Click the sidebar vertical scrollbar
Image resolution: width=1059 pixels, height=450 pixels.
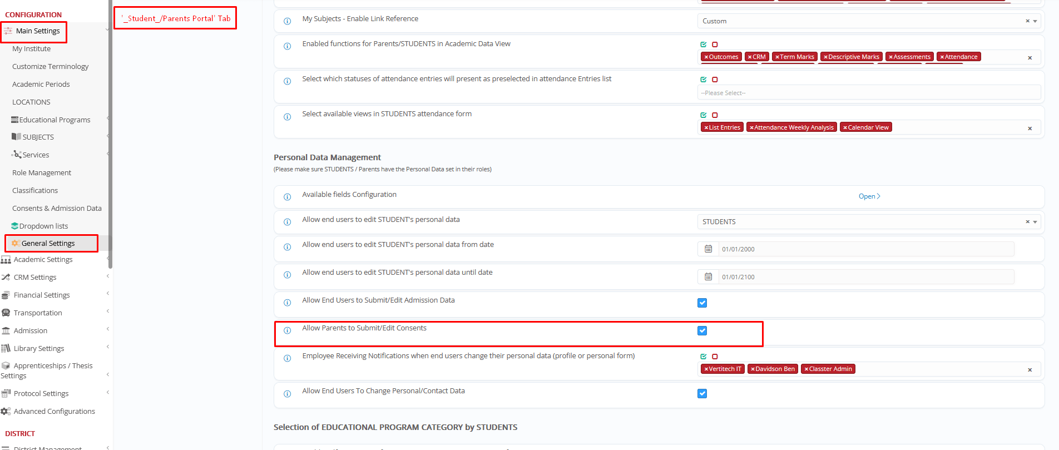tap(110, 133)
